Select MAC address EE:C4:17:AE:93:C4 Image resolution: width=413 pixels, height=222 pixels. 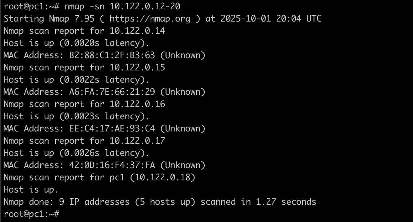click(x=112, y=129)
